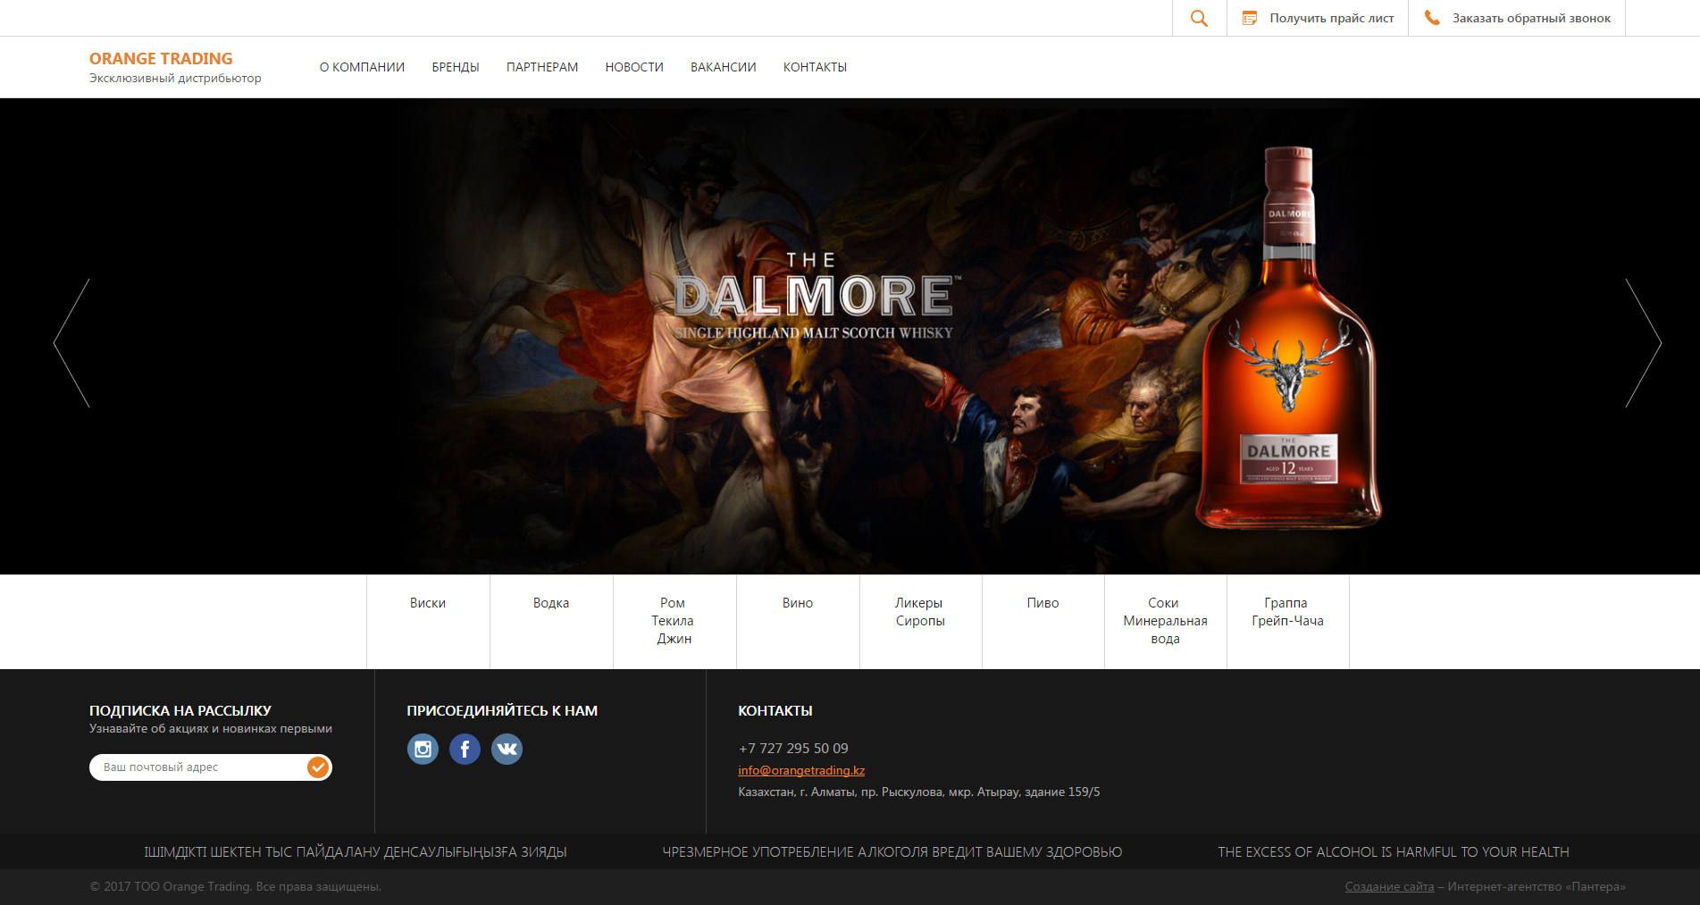Click the ПОДПИСКА НА РАССЫЛКУ heading
This screenshot has width=1700, height=905.
coord(180,710)
